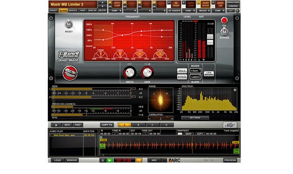The image size is (293, 174).
Task: Open the 12dB/Oct slope dropdown
Action: [195, 77]
